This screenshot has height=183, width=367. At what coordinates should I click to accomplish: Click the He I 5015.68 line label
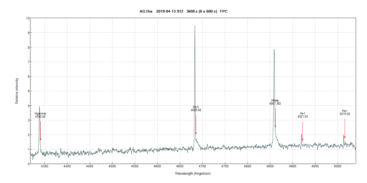pyautogui.click(x=345, y=112)
